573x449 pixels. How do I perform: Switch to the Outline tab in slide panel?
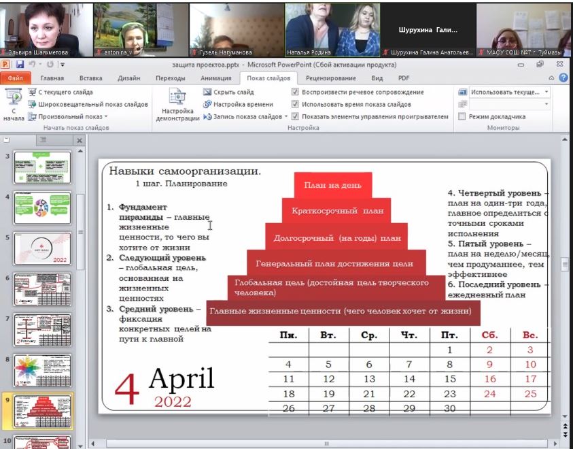pyautogui.click(x=42, y=140)
